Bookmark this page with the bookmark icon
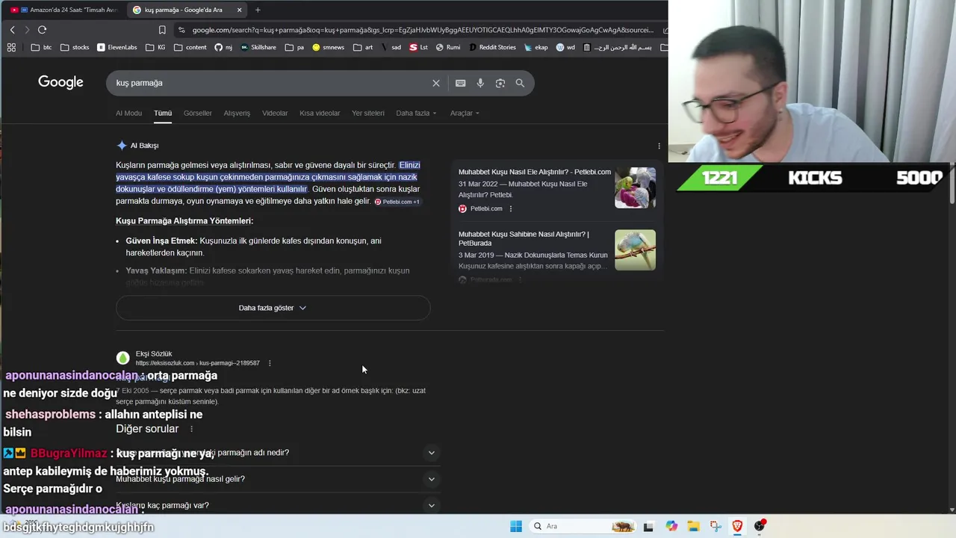Image resolution: width=956 pixels, height=538 pixels. tap(162, 30)
